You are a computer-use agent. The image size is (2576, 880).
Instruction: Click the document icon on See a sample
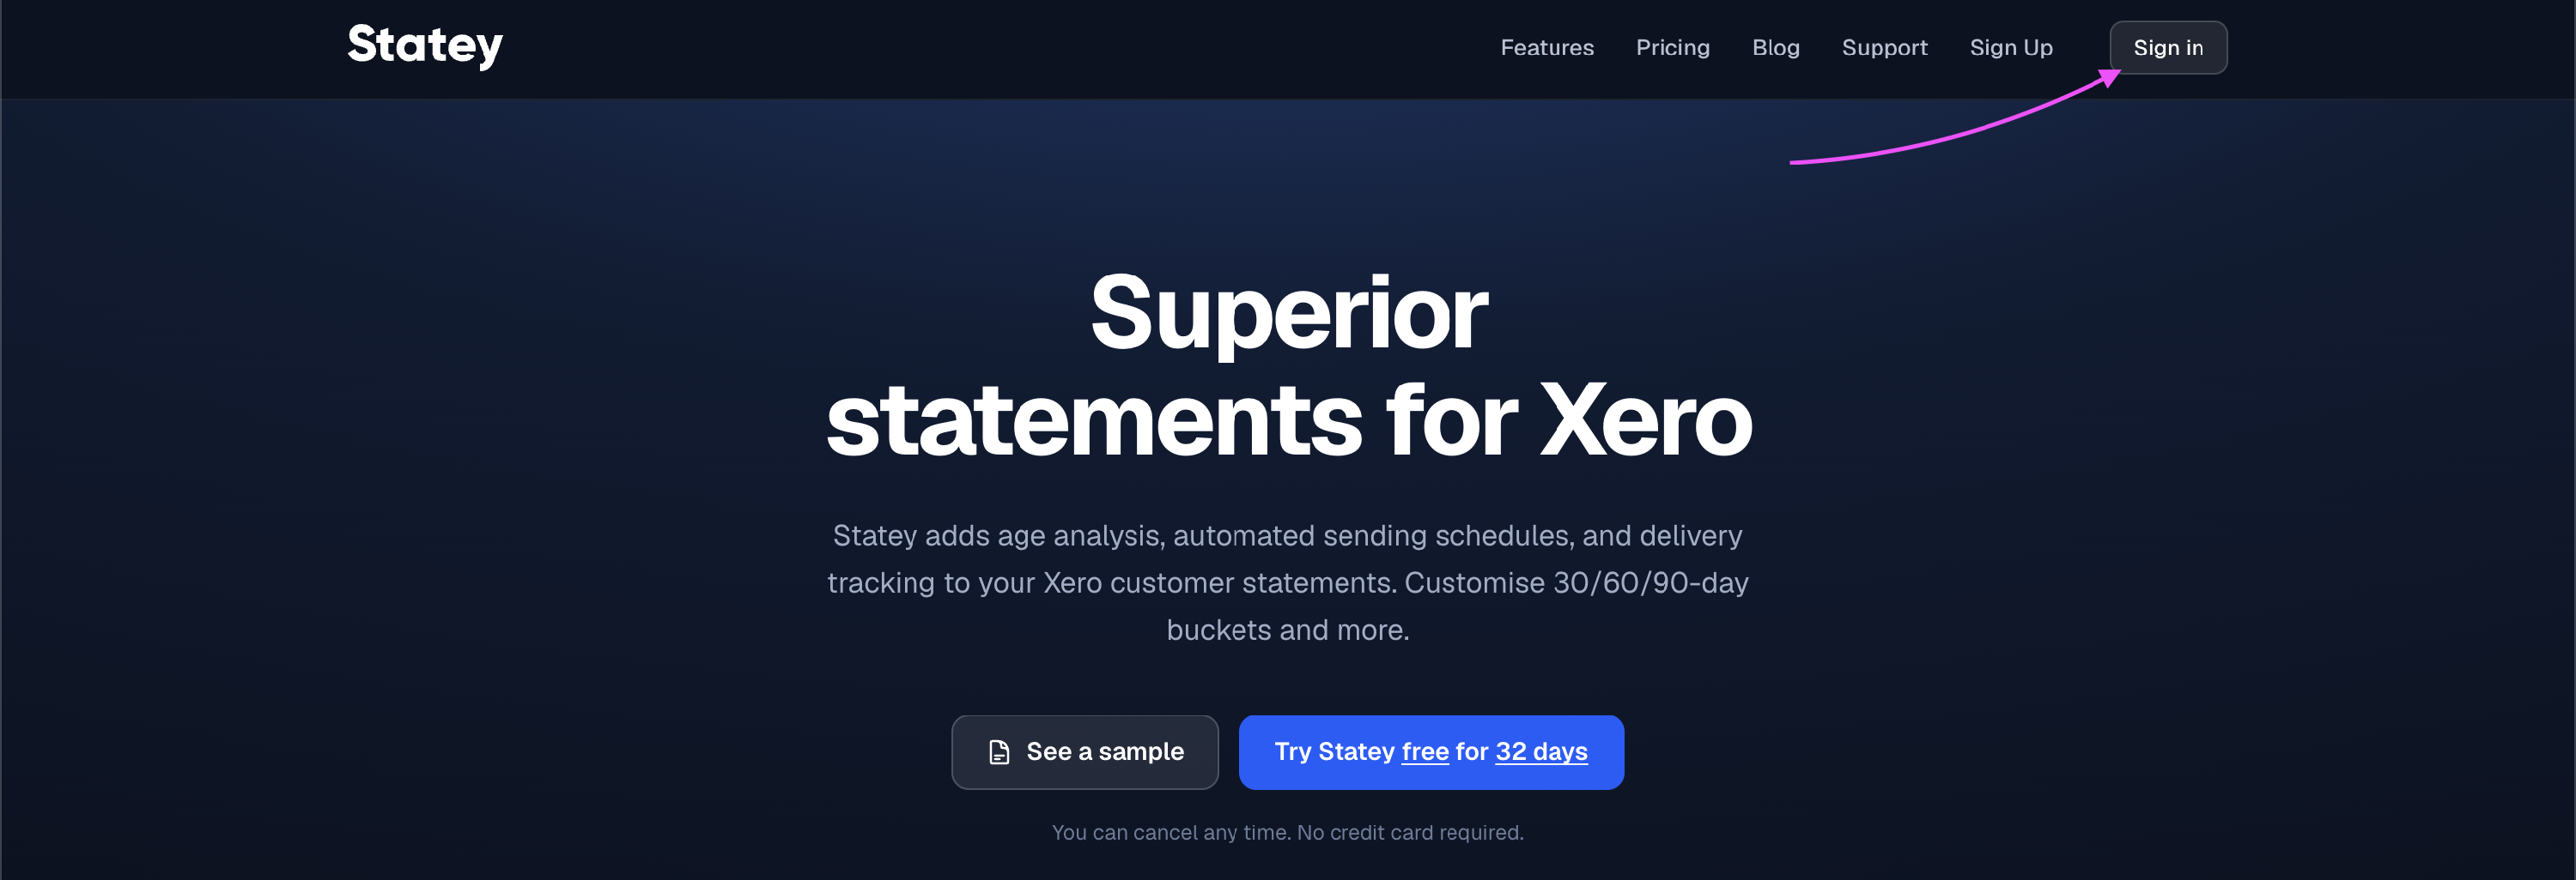tap(998, 752)
